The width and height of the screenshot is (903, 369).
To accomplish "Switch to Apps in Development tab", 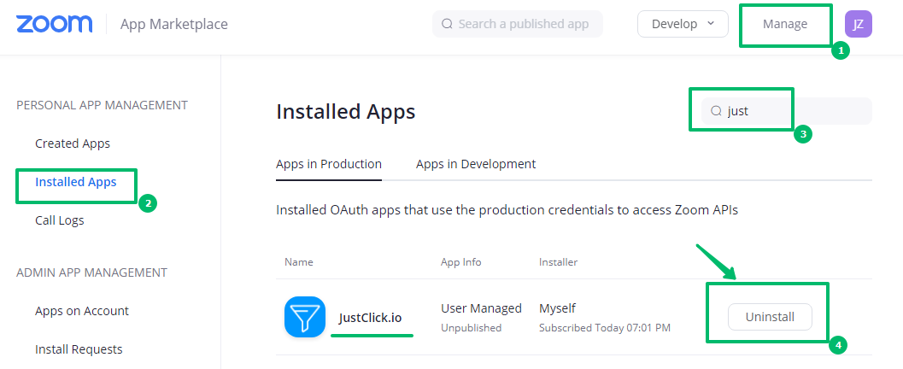I will pyautogui.click(x=476, y=164).
